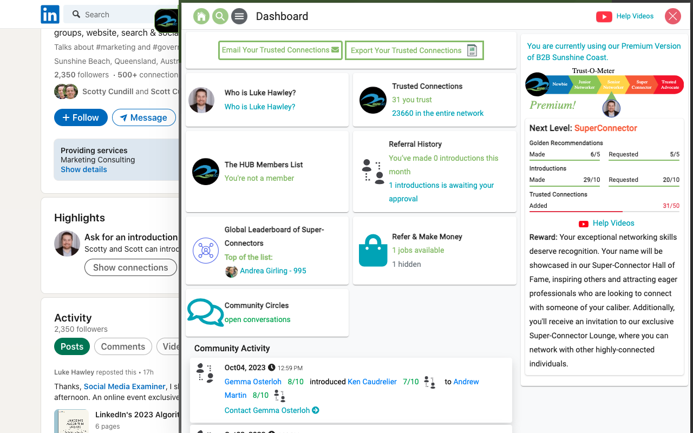
Task: Click the 1 hidden jobs text
Action: point(407,264)
